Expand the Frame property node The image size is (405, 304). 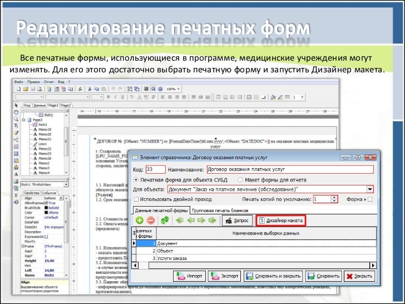click(23, 246)
